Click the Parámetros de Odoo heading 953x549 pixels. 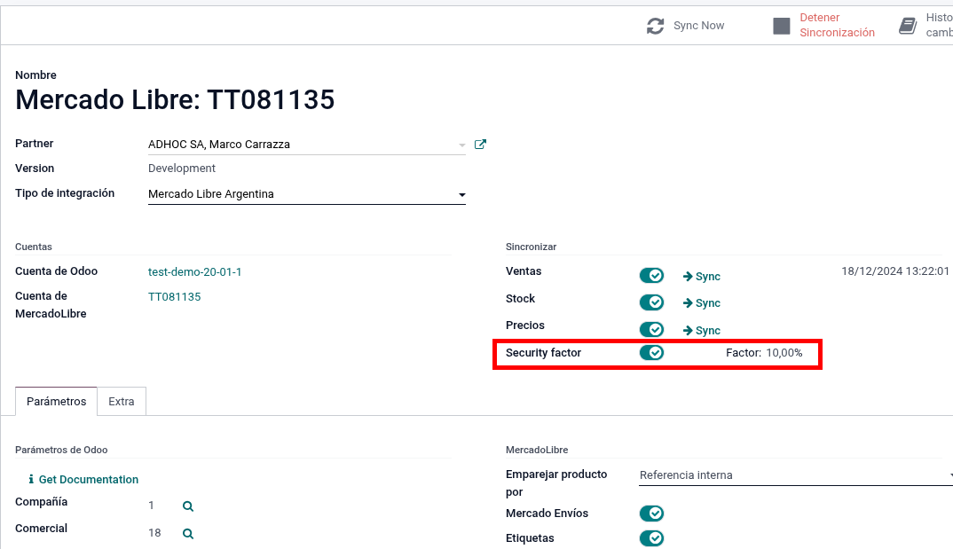[61, 450]
